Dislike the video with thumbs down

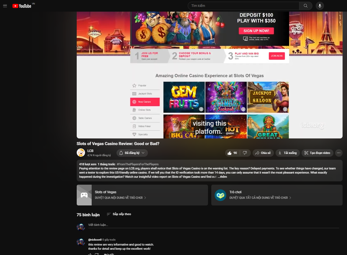point(245,153)
